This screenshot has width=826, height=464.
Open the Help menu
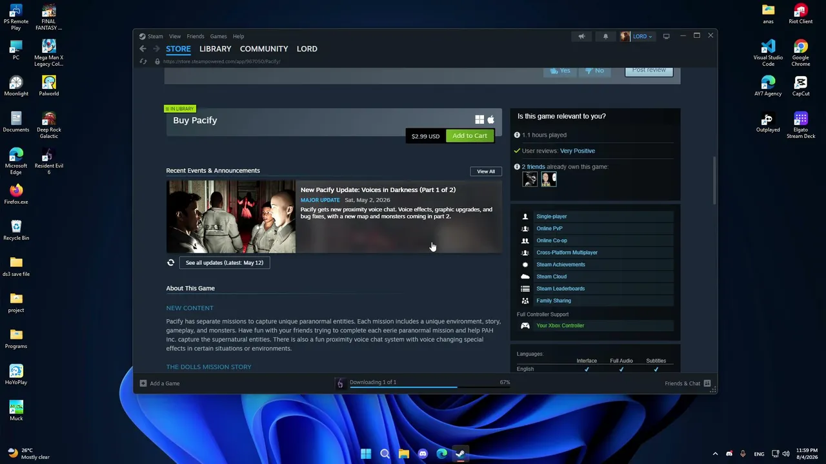click(238, 36)
